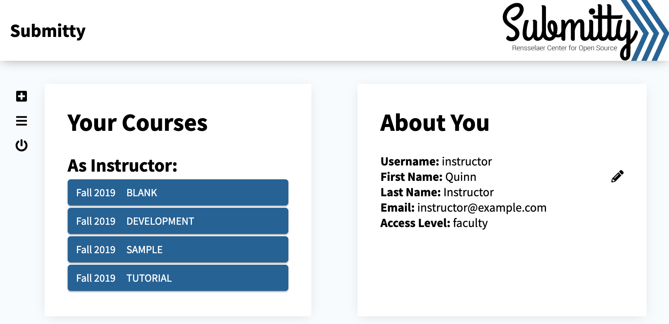Open the hamburger menu icon
This screenshot has height=324, width=669.
[x=22, y=121]
